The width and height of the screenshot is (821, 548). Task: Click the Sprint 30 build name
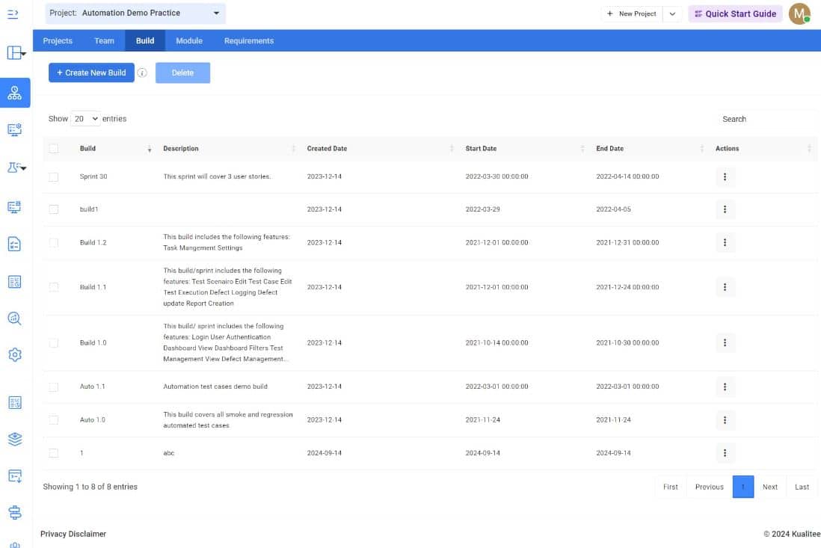click(x=93, y=177)
